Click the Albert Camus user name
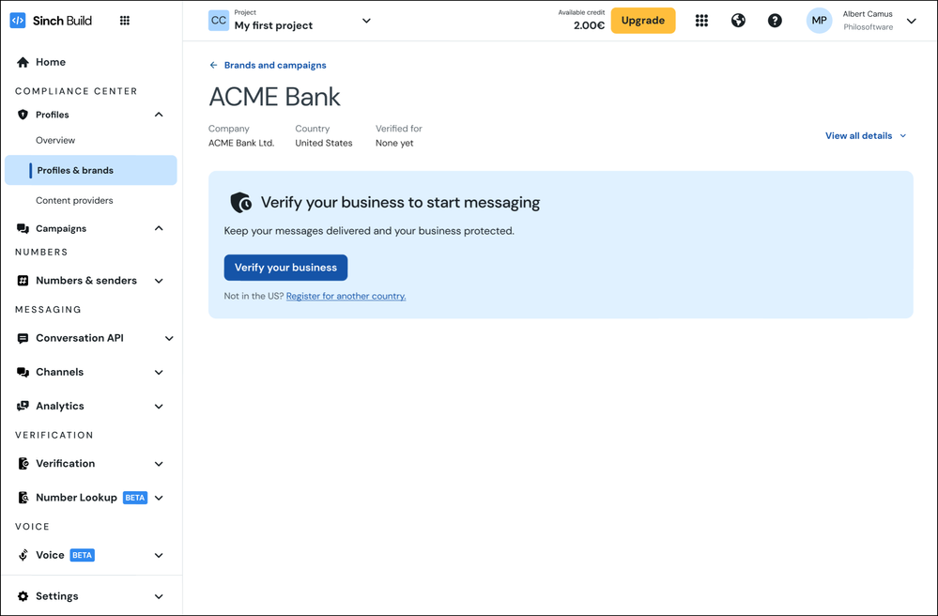Screen dimensions: 938x616 coord(868,14)
